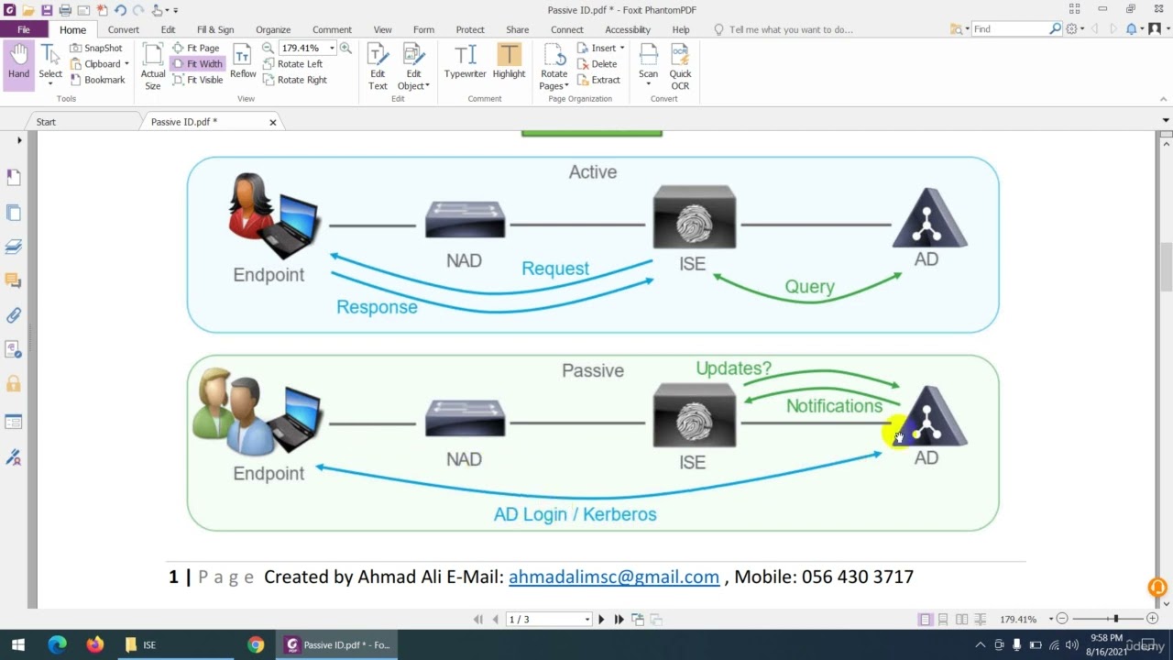Open the File menu
This screenshot has height=660, width=1173.
[x=24, y=29]
